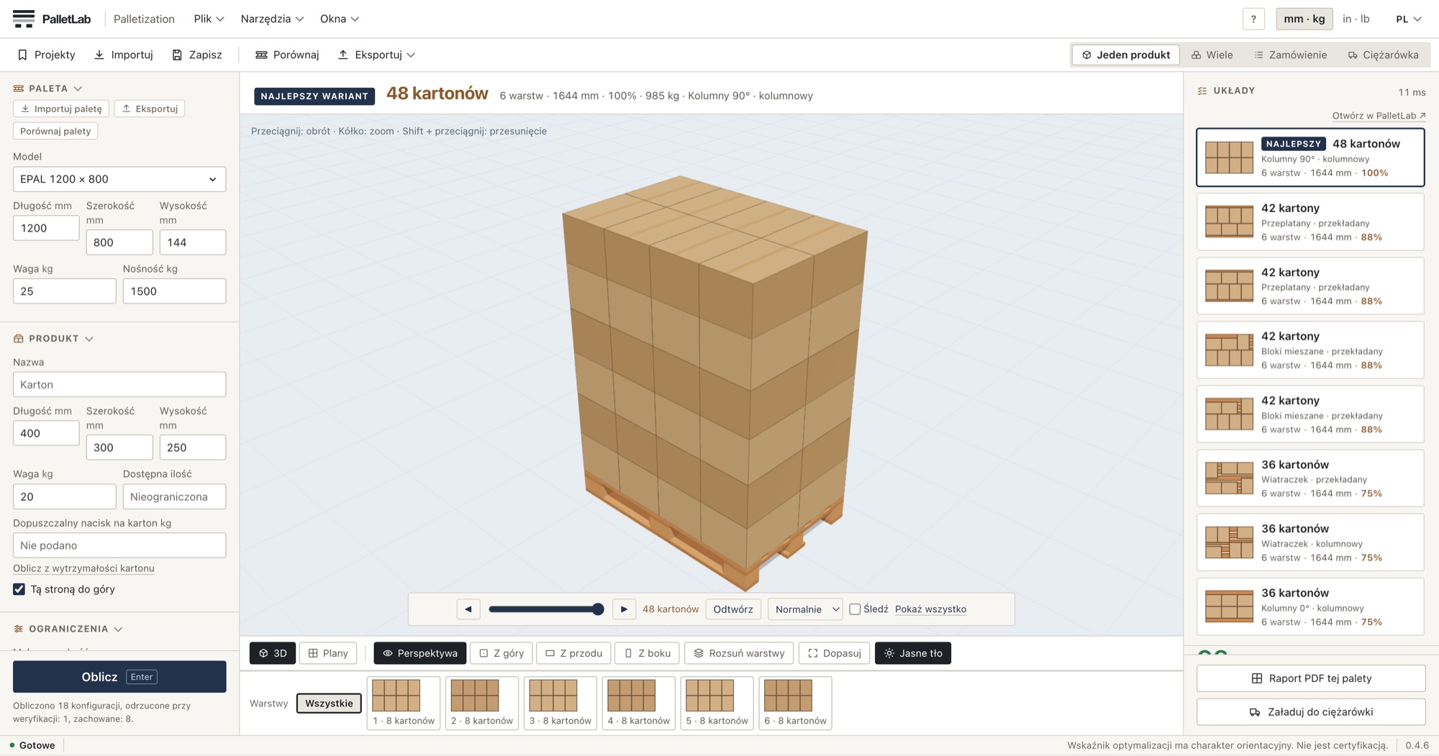Image resolution: width=1439 pixels, height=756 pixels.
Task: Click Otwórz w PalletLab link
Action: [1379, 115]
